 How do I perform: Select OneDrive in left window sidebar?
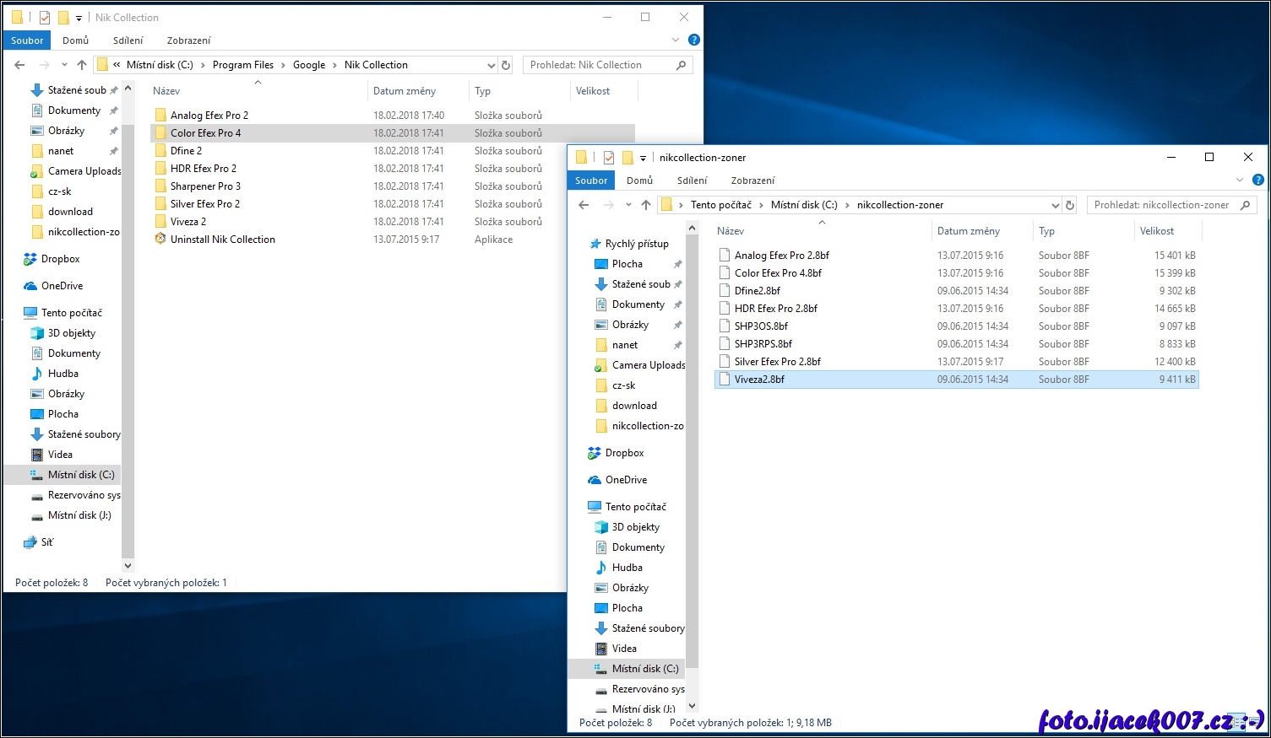(x=62, y=286)
